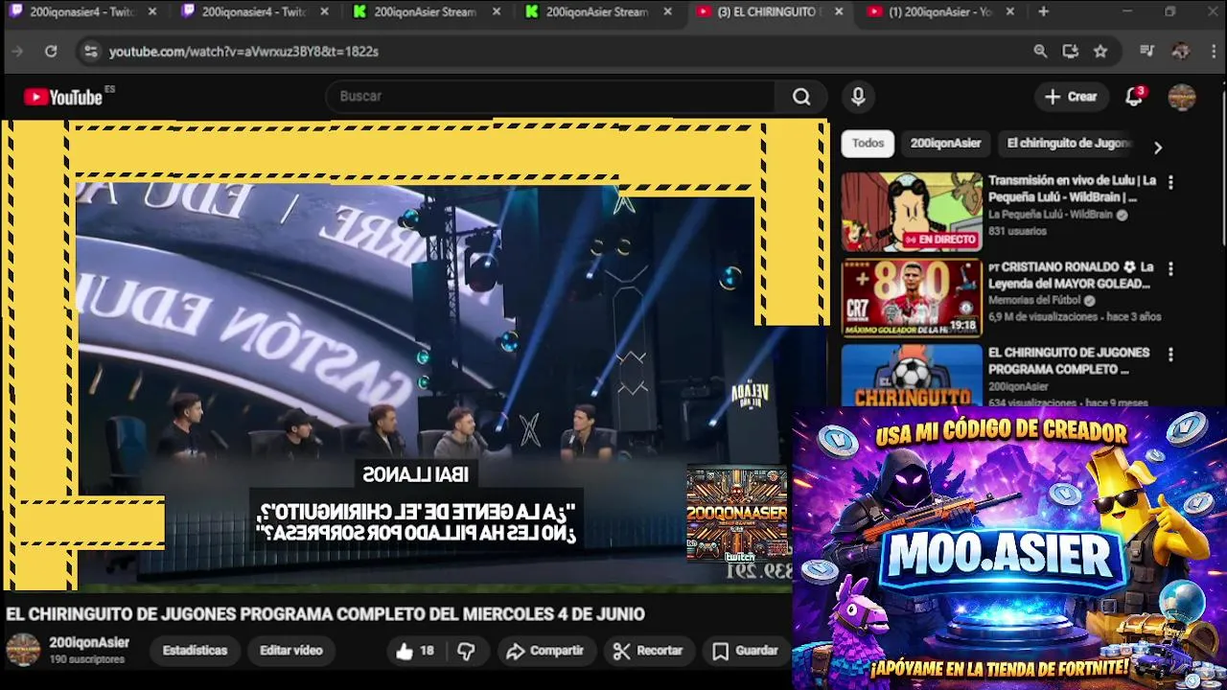This screenshot has height=690, width=1227.
Task: Open options for EL CHIRINGUITO DE JUGONES suggestion
Action: click(x=1169, y=355)
